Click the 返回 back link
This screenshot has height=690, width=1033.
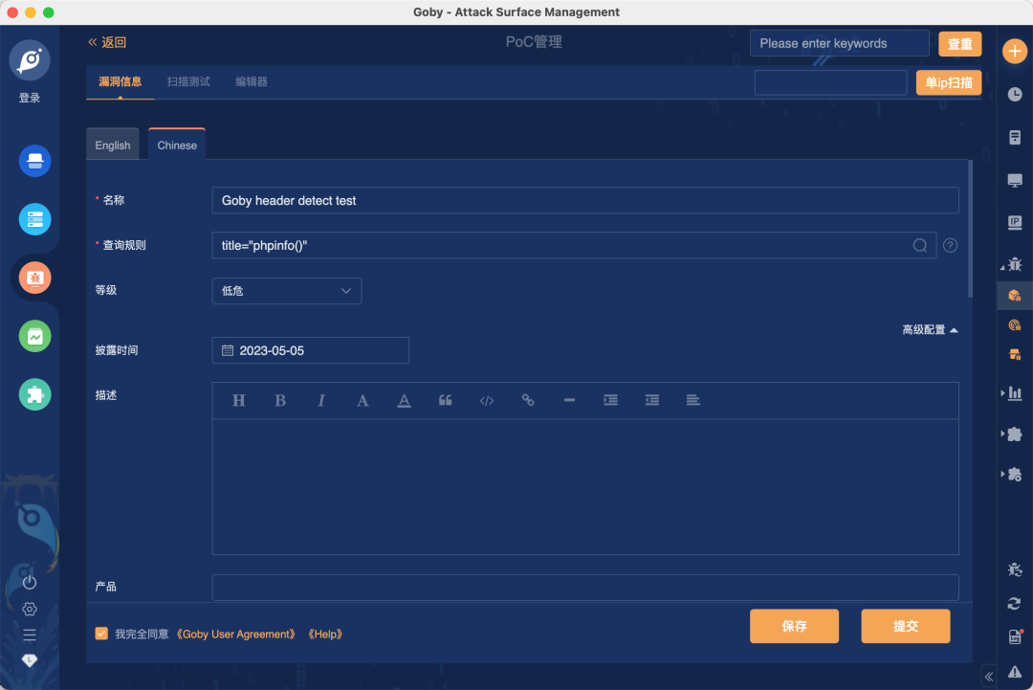107,42
